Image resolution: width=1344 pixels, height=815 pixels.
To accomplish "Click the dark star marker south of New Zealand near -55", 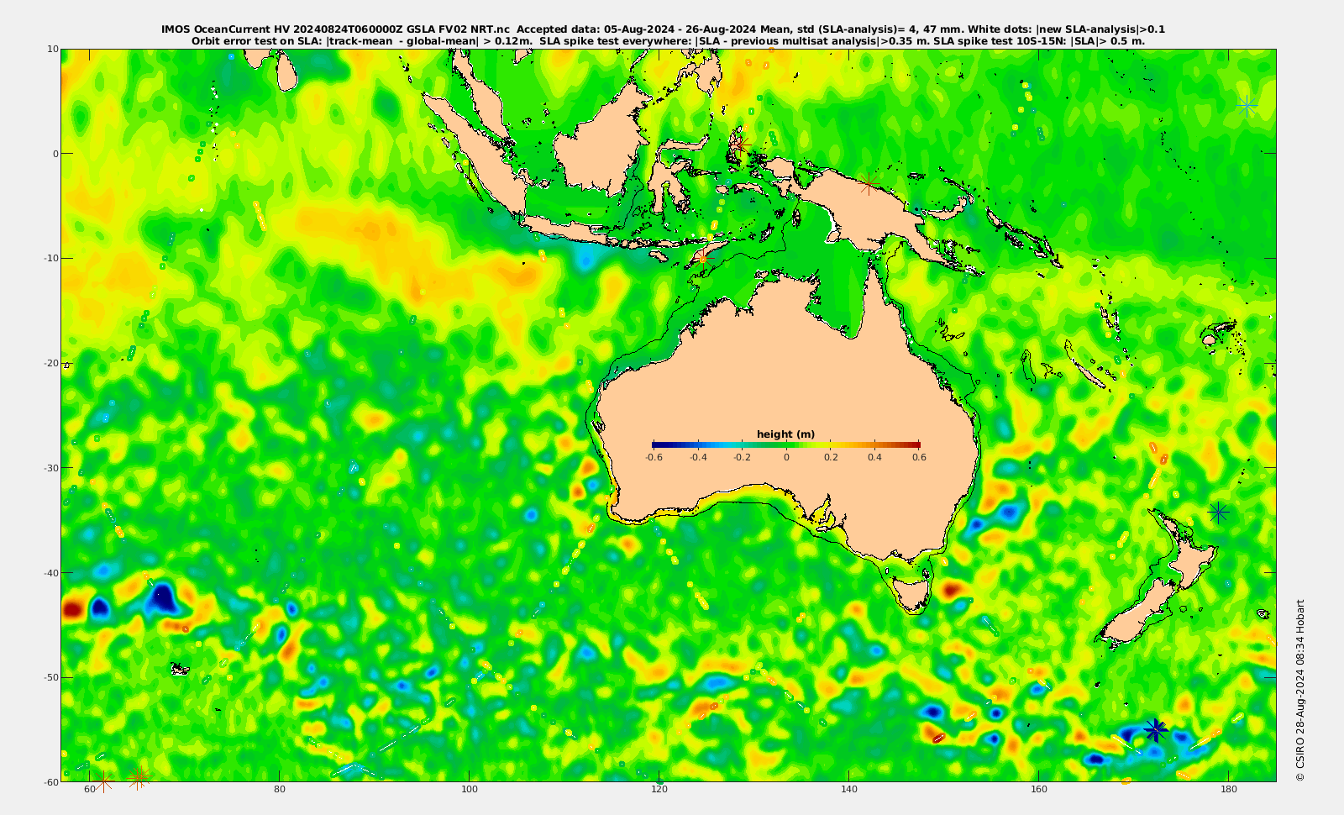I will 1156,730.
